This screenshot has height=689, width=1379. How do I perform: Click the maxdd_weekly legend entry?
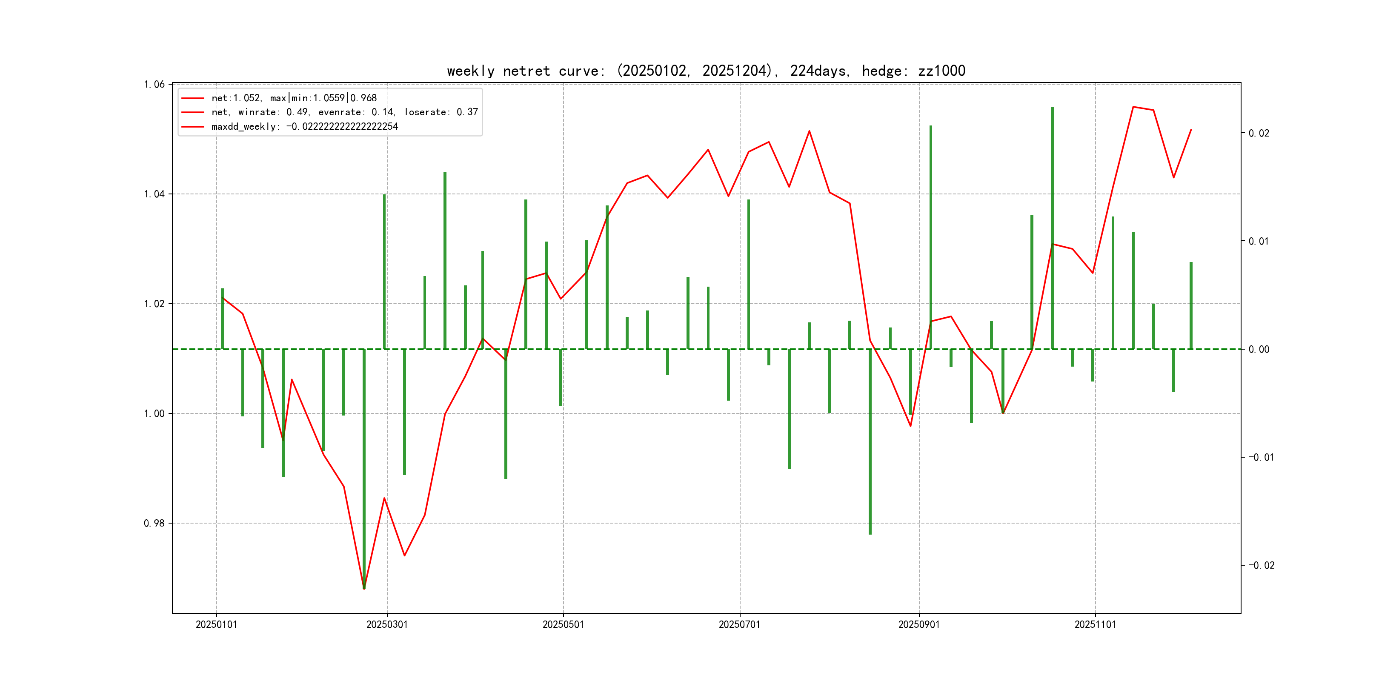(305, 127)
